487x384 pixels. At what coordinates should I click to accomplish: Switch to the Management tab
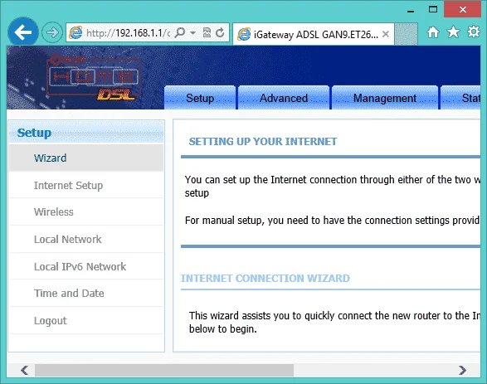pyautogui.click(x=385, y=98)
